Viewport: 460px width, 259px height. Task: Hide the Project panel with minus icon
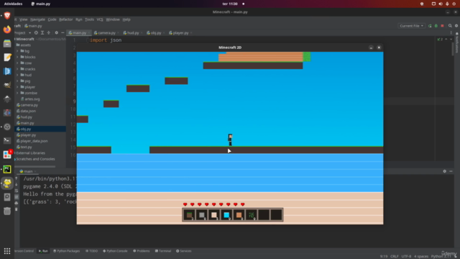pyautogui.click(x=63, y=33)
